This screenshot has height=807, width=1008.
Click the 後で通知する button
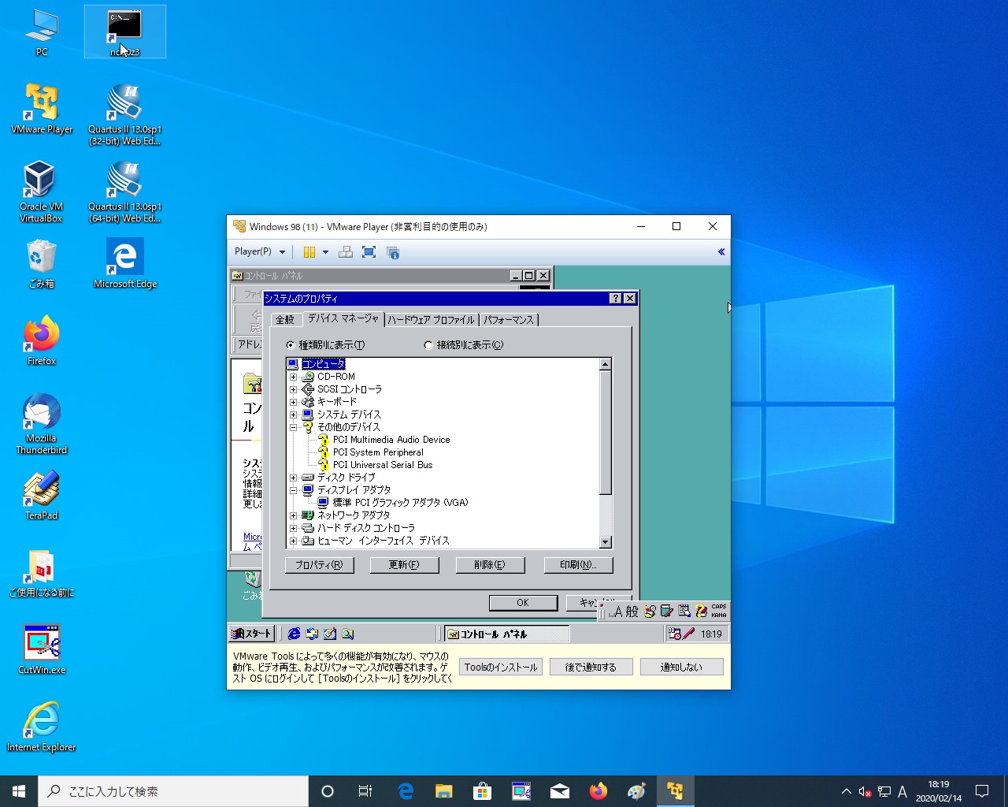pyautogui.click(x=591, y=668)
